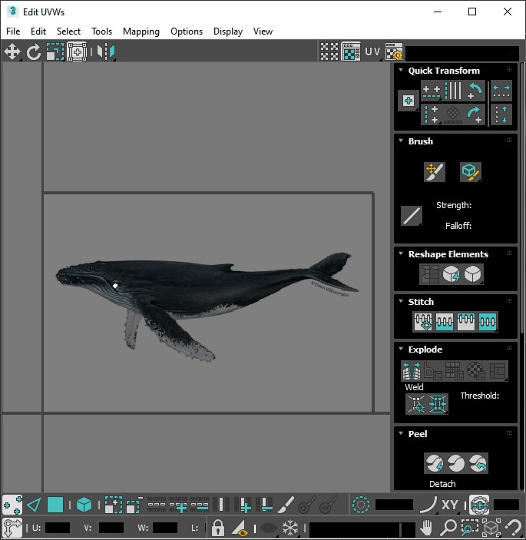Click the Grow selection icon
This screenshot has width=526, height=540.
coord(113,505)
